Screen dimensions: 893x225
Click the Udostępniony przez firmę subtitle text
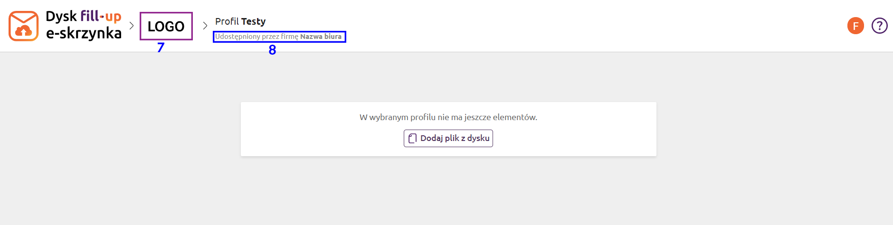tap(256, 37)
